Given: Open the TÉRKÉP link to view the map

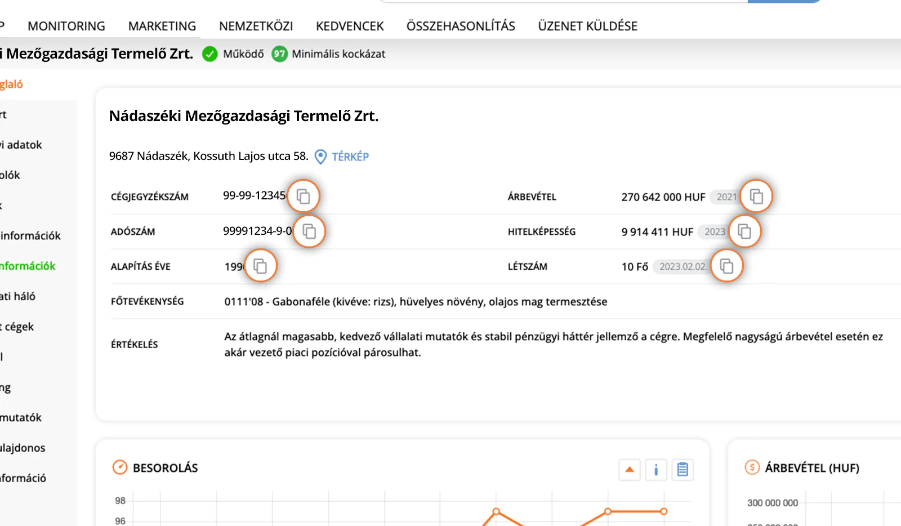Looking at the screenshot, I should (x=350, y=157).
